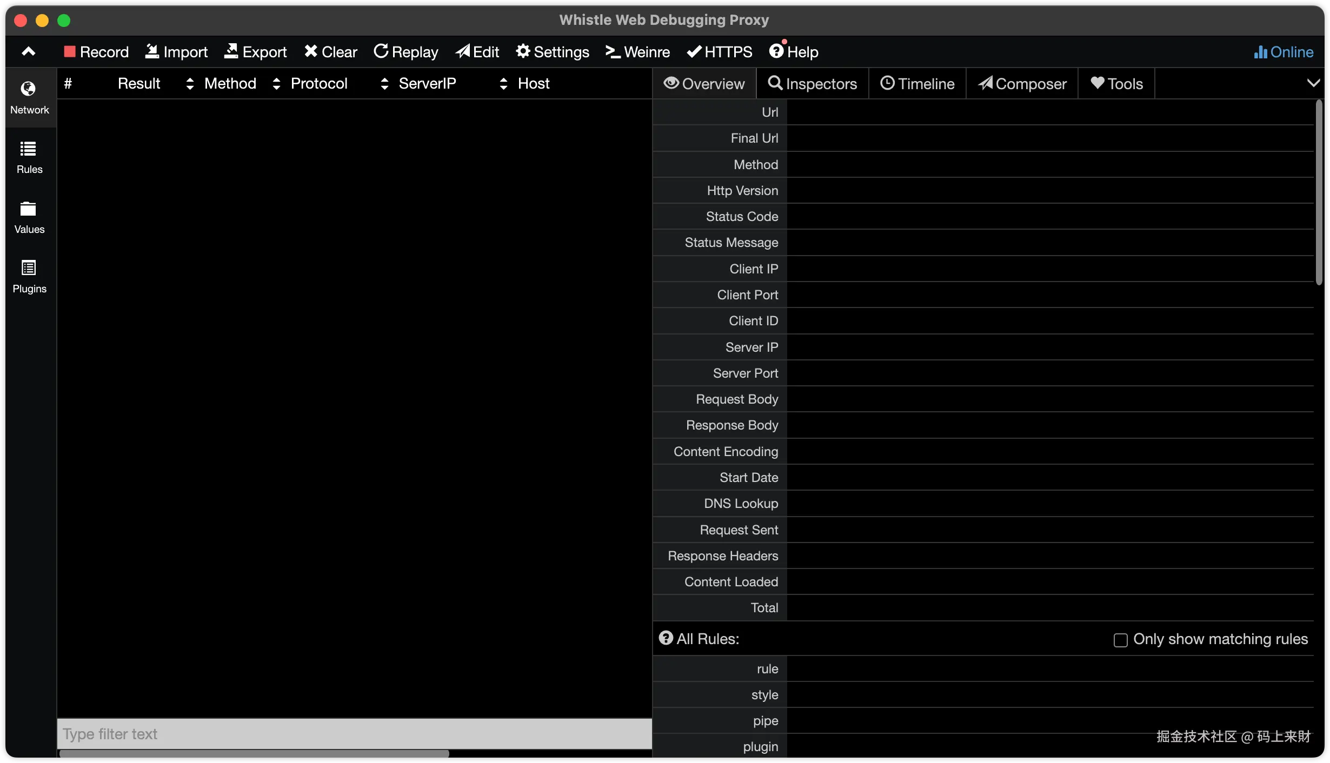
Task: Collapse the top menu with up chevron
Action: tap(29, 51)
